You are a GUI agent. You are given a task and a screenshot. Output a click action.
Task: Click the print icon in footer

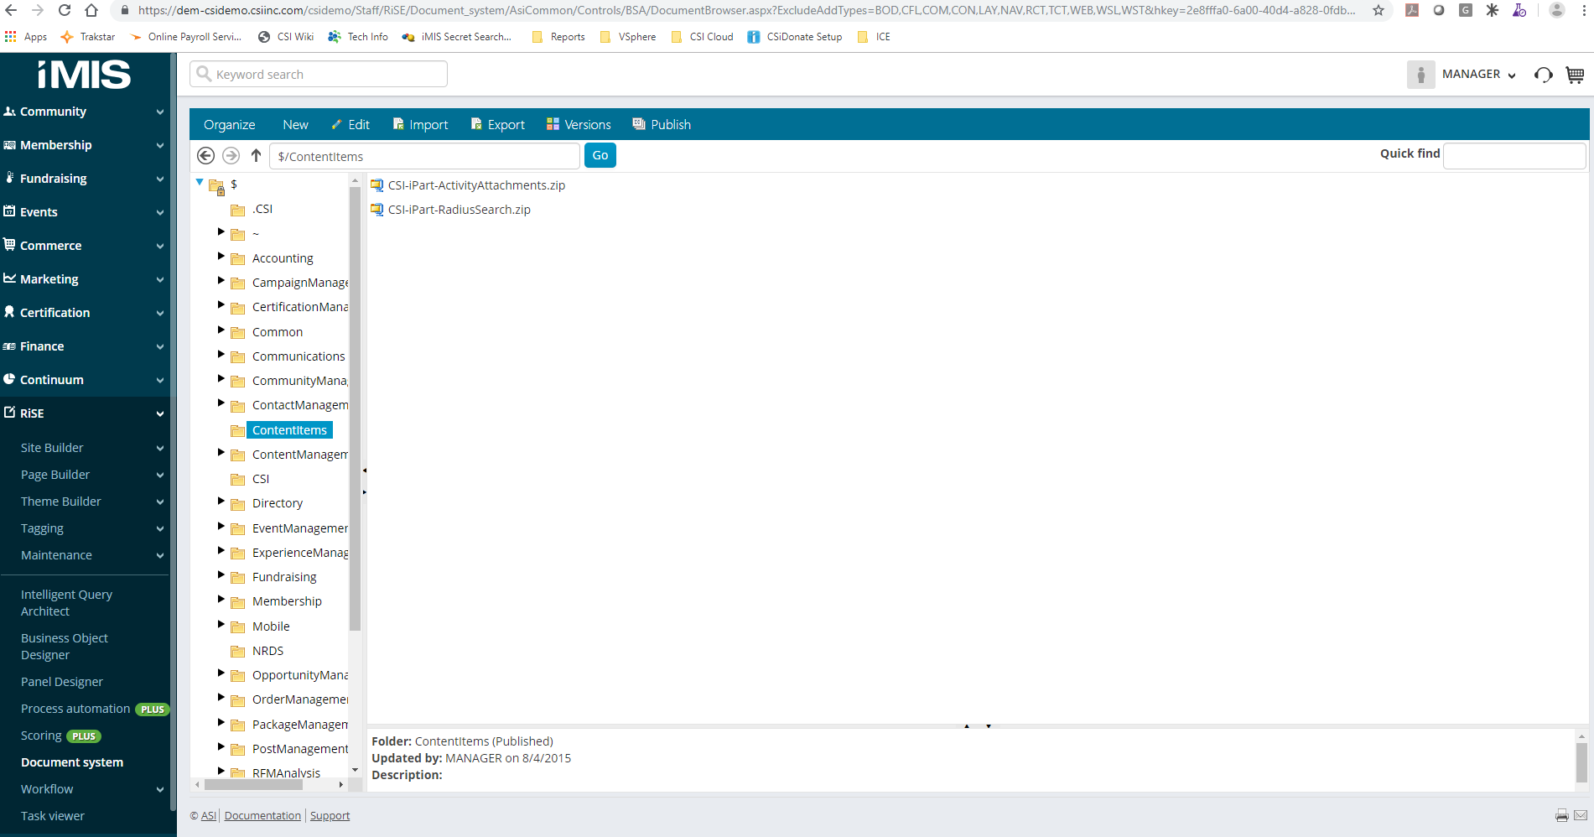[1561, 815]
